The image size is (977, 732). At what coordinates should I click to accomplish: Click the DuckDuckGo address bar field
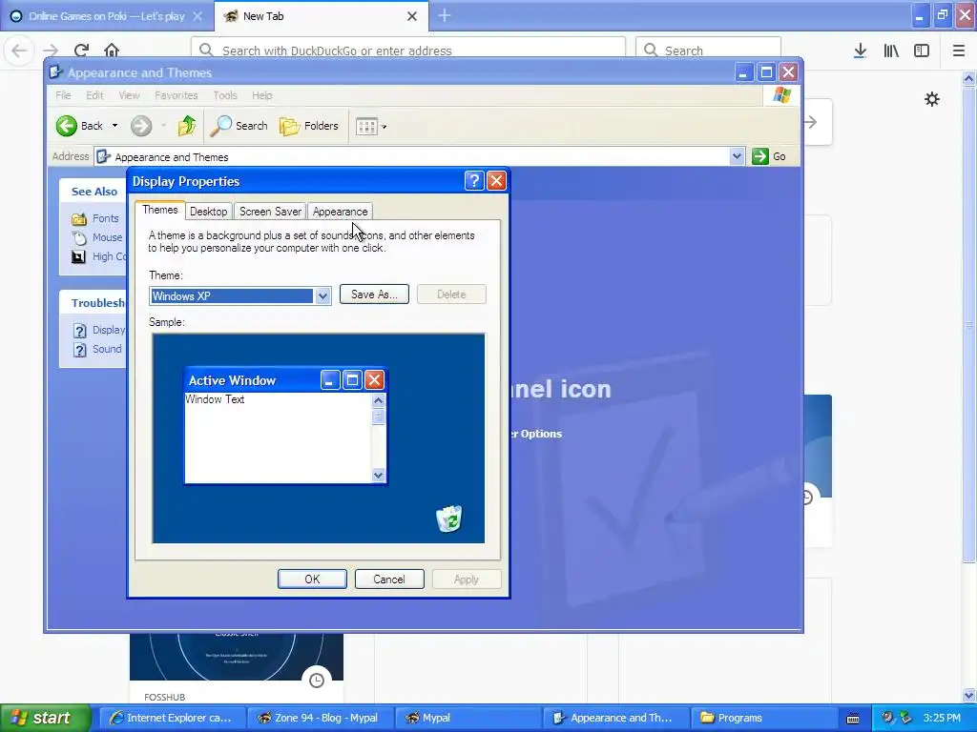pos(408,51)
